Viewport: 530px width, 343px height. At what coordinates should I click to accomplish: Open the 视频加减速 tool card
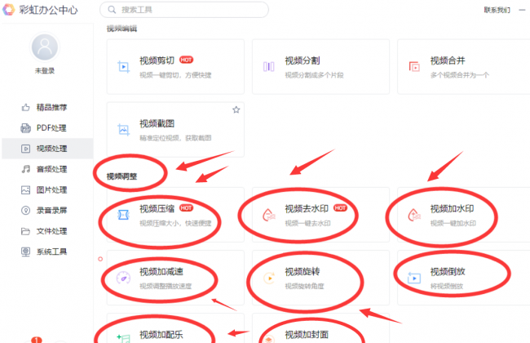coord(175,278)
